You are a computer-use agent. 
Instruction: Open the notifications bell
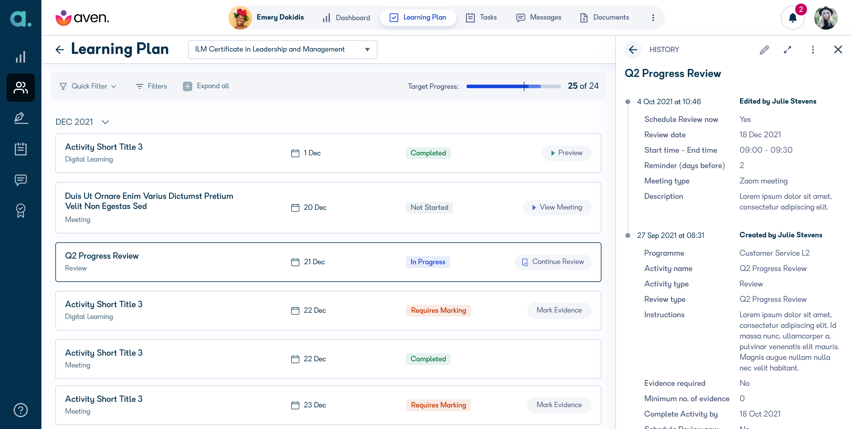click(793, 17)
